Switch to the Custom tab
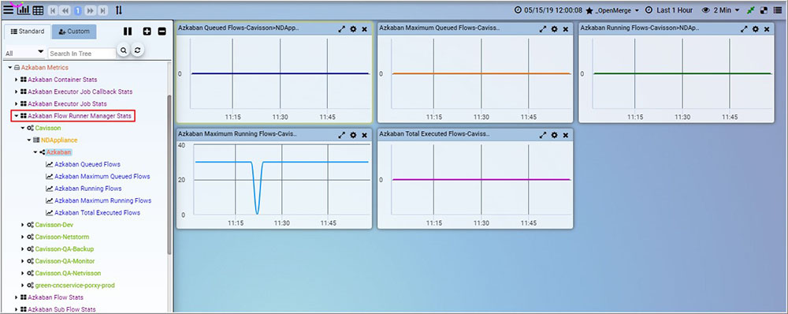Screen dimensions: 788x314 tap(74, 32)
